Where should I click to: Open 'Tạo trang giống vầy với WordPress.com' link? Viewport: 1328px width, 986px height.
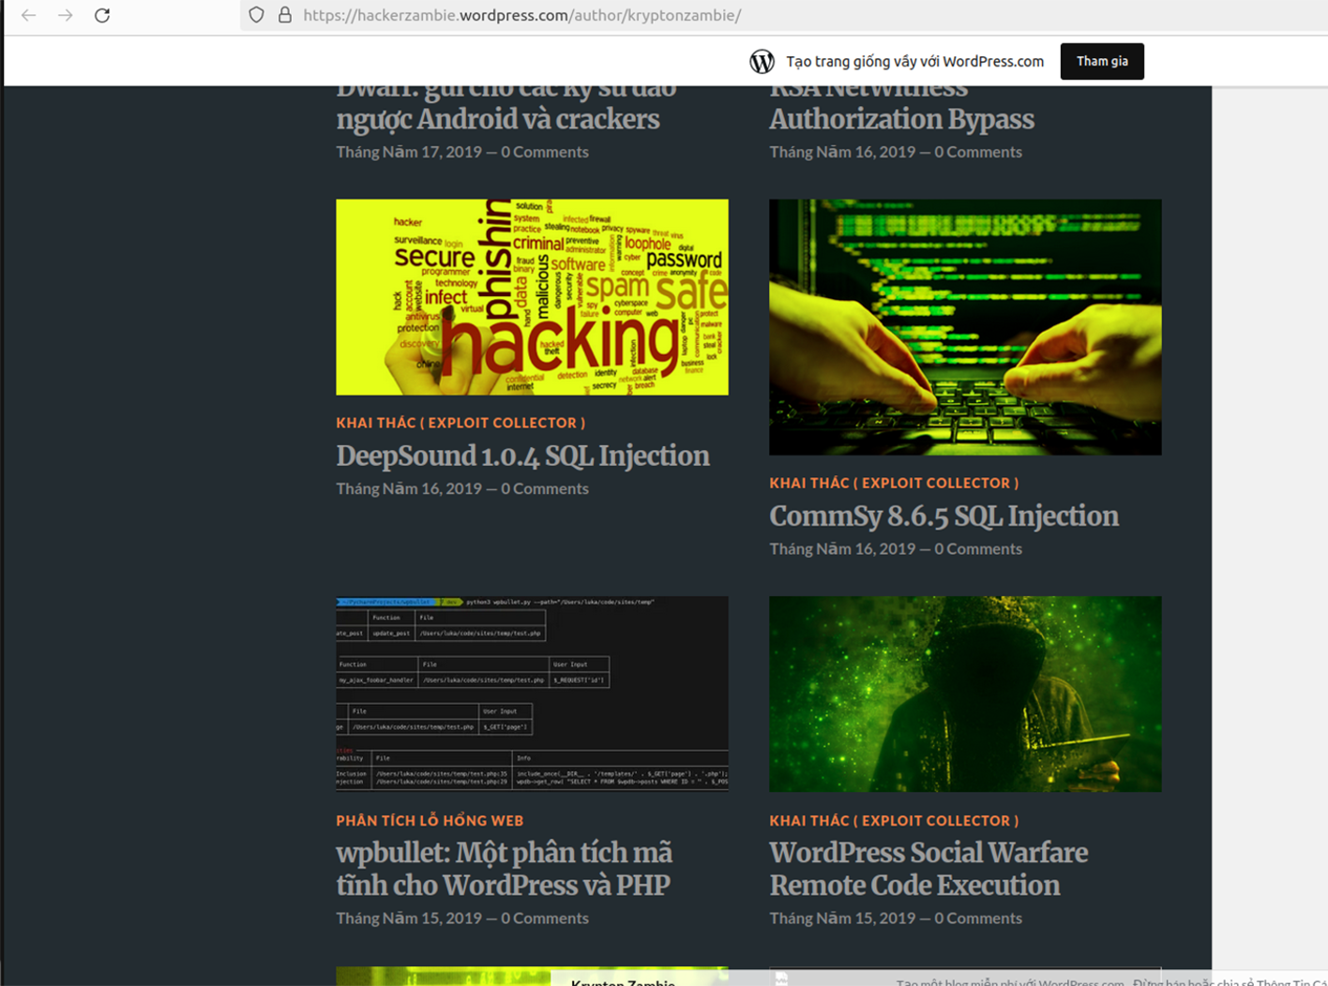914,61
